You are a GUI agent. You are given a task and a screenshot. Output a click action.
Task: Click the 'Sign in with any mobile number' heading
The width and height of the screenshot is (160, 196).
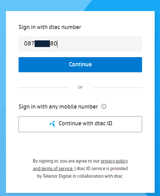[58, 107]
